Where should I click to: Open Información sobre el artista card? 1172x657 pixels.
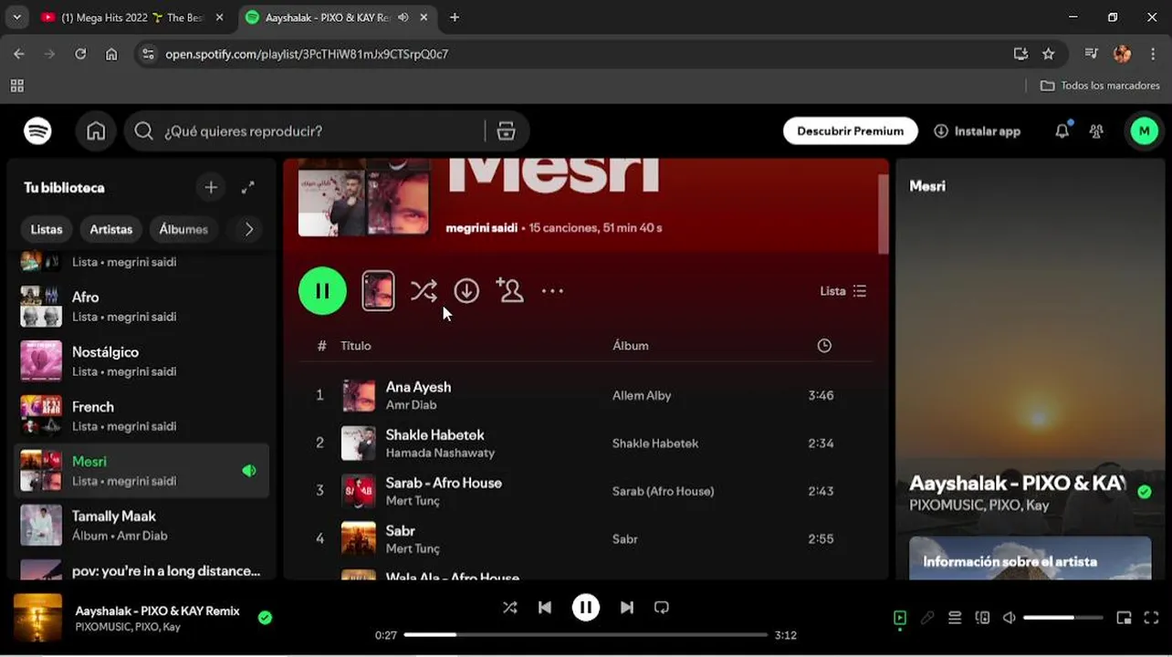1030,558
